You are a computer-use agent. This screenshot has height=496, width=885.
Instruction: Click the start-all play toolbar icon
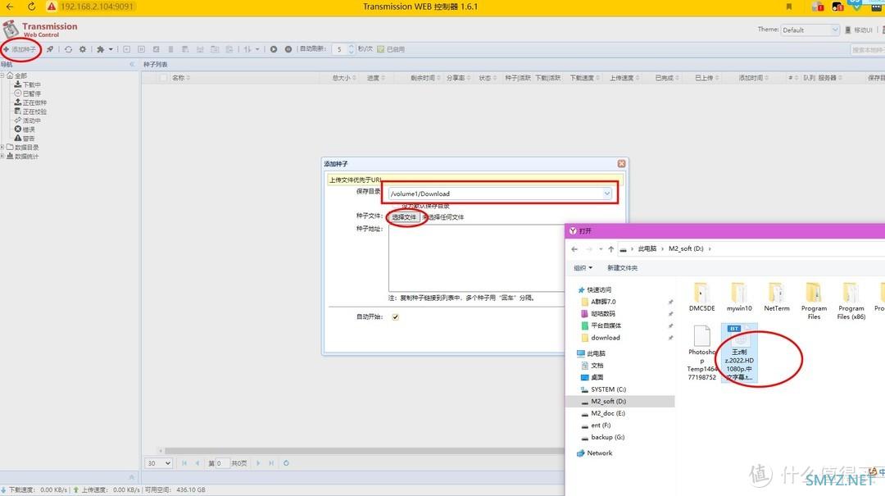tap(274, 49)
